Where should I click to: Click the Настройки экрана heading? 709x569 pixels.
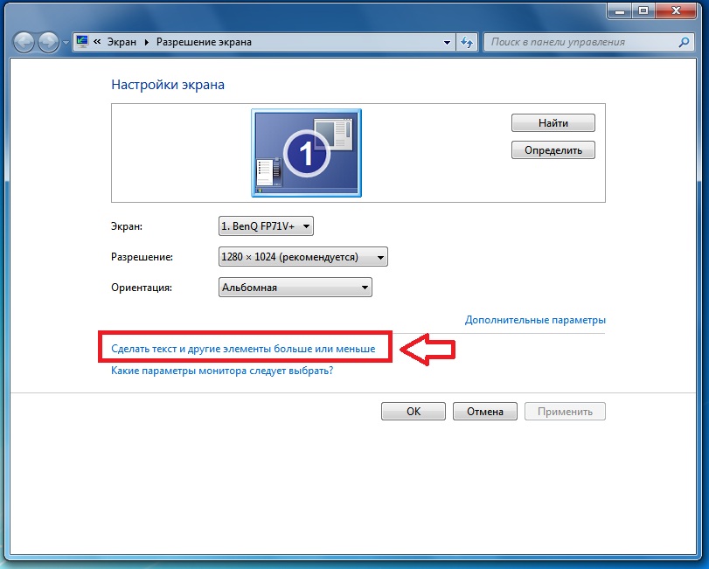coord(168,85)
